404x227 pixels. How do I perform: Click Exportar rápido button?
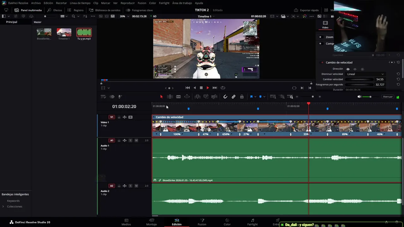306,10
